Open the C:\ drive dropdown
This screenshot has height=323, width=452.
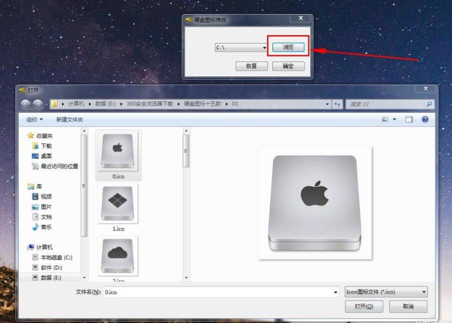[241, 47]
